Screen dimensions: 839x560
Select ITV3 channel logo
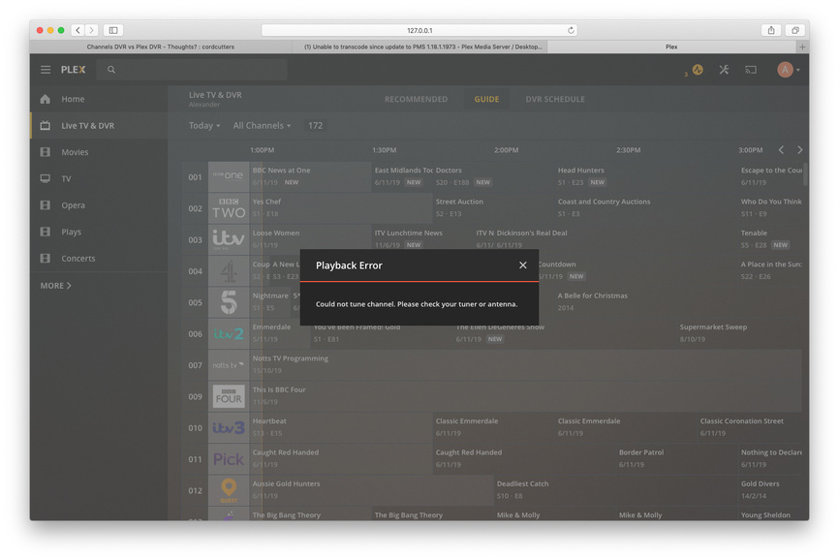[x=229, y=427]
